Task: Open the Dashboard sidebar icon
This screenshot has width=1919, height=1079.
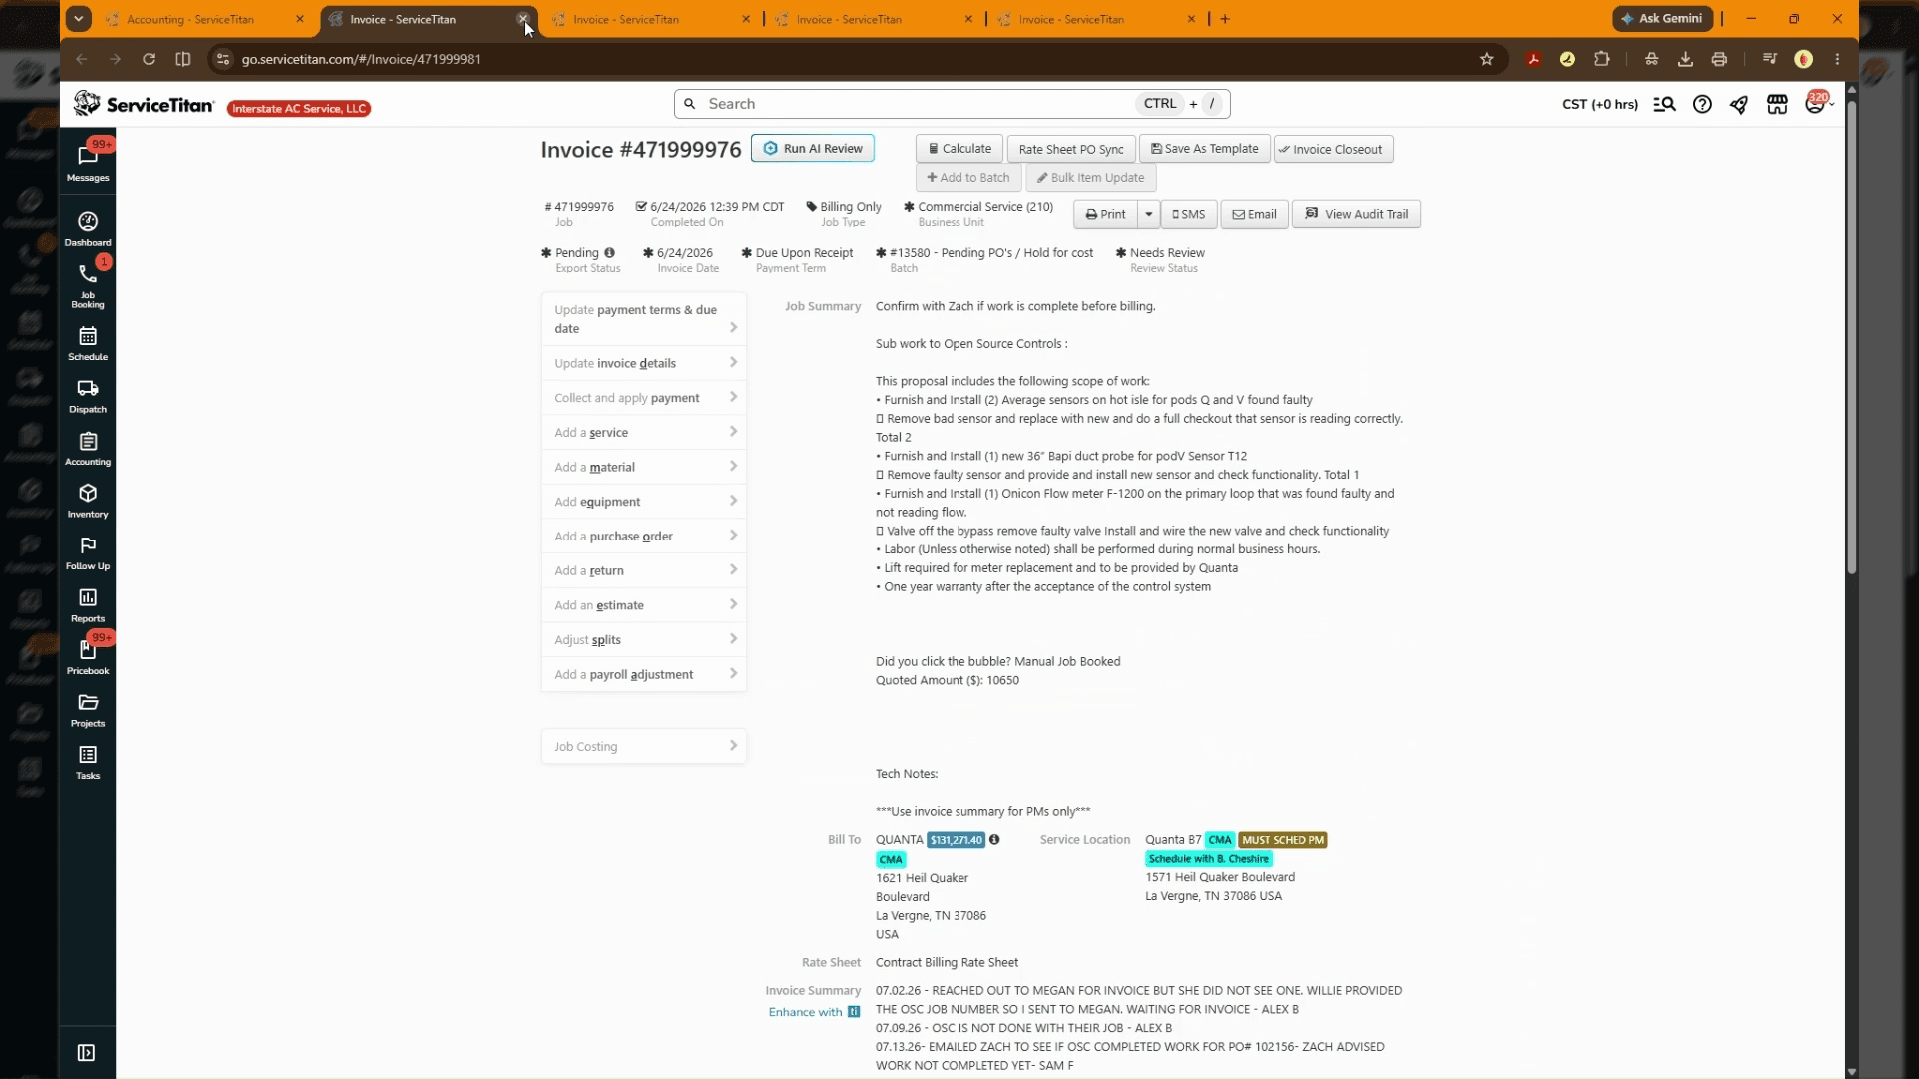Action: tap(88, 229)
